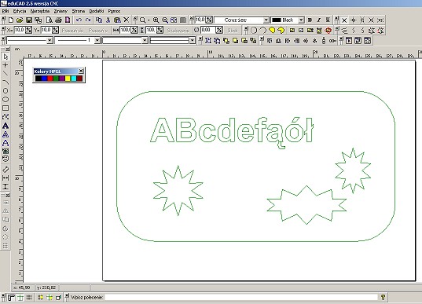This screenshot has width=422, height=304.
Task: Paste from the clipboard
Action: [117, 20]
